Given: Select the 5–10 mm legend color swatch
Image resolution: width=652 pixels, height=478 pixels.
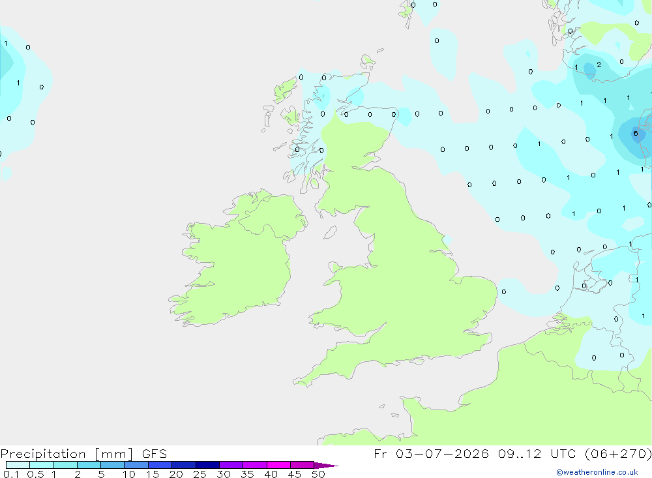Looking at the screenshot, I should pos(113,465).
